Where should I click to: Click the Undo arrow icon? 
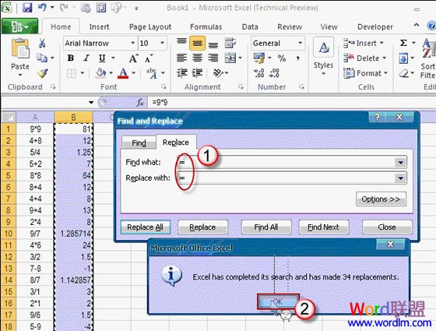click(x=42, y=7)
